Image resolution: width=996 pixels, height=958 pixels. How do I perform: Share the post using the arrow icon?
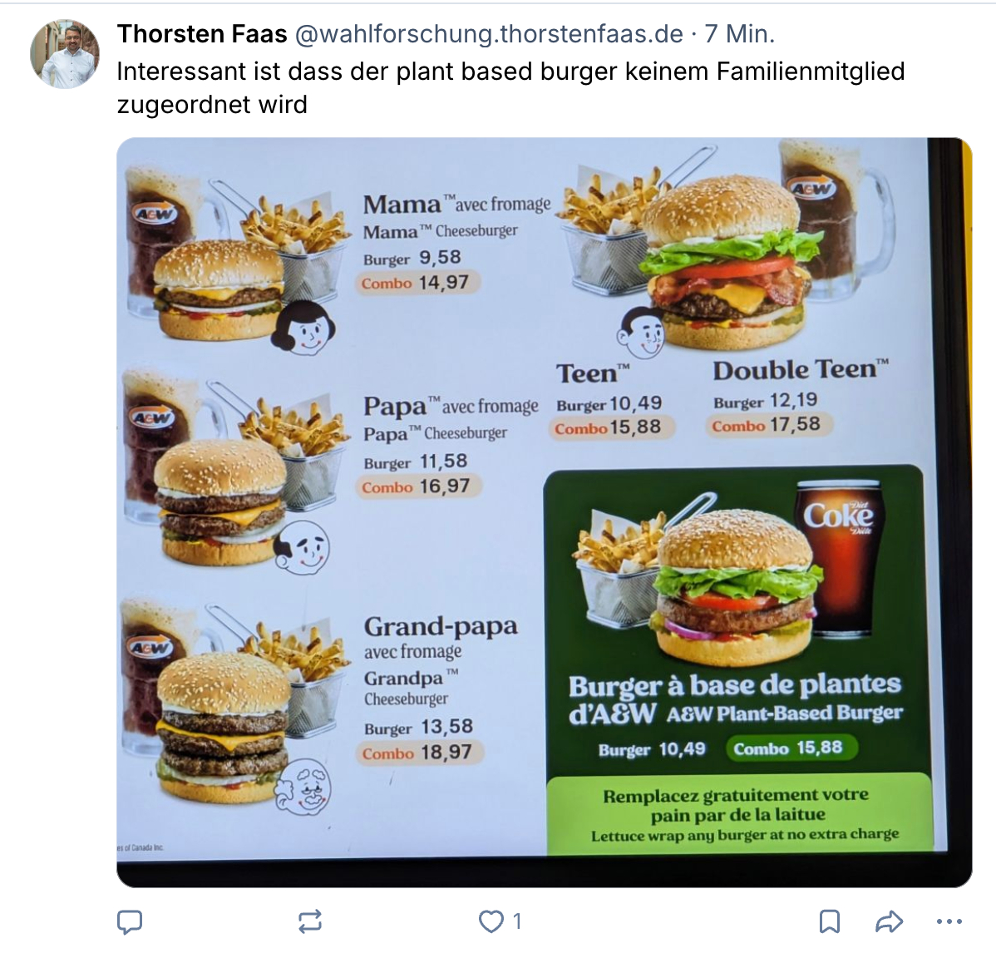889,921
